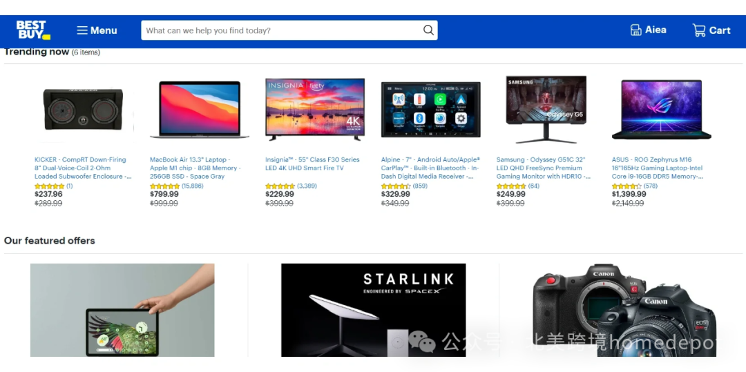Viewport: 746px width, 372px height.
Task: Open the shopping Cart
Action: [711, 30]
